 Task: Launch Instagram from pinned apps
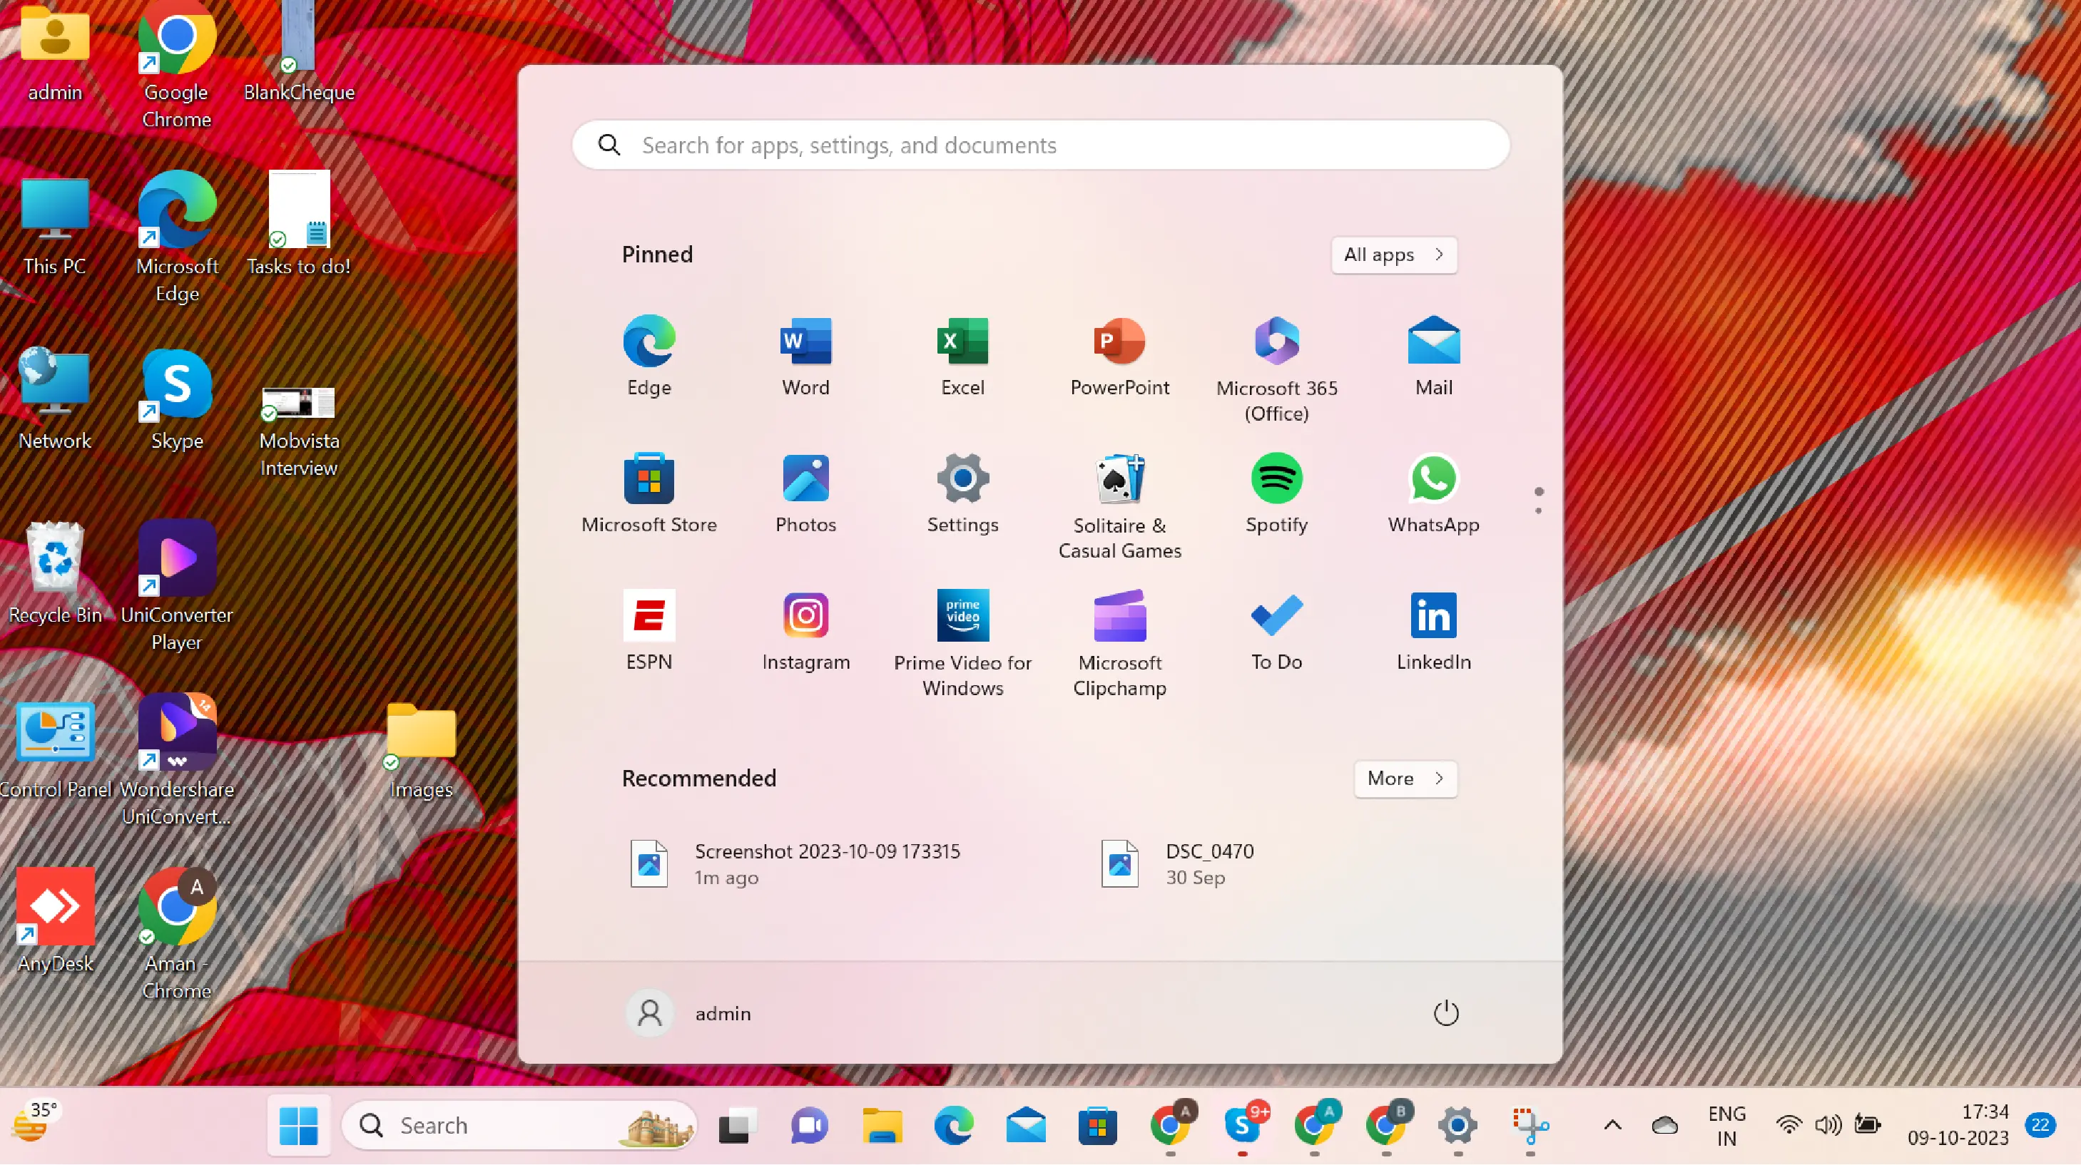[805, 630]
